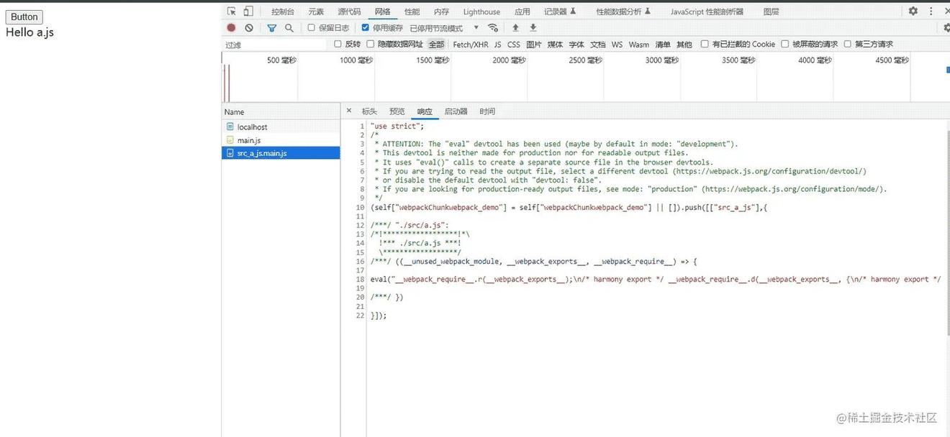Viewport: 950px width, 437px height.
Task: Click the import HAR upload arrow
Action: click(x=515, y=28)
